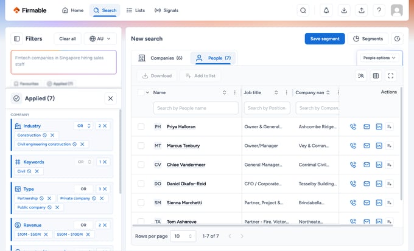The width and height of the screenshot is (414, 251).
Task: Click the Download button
Action: [x=157, y=76]
